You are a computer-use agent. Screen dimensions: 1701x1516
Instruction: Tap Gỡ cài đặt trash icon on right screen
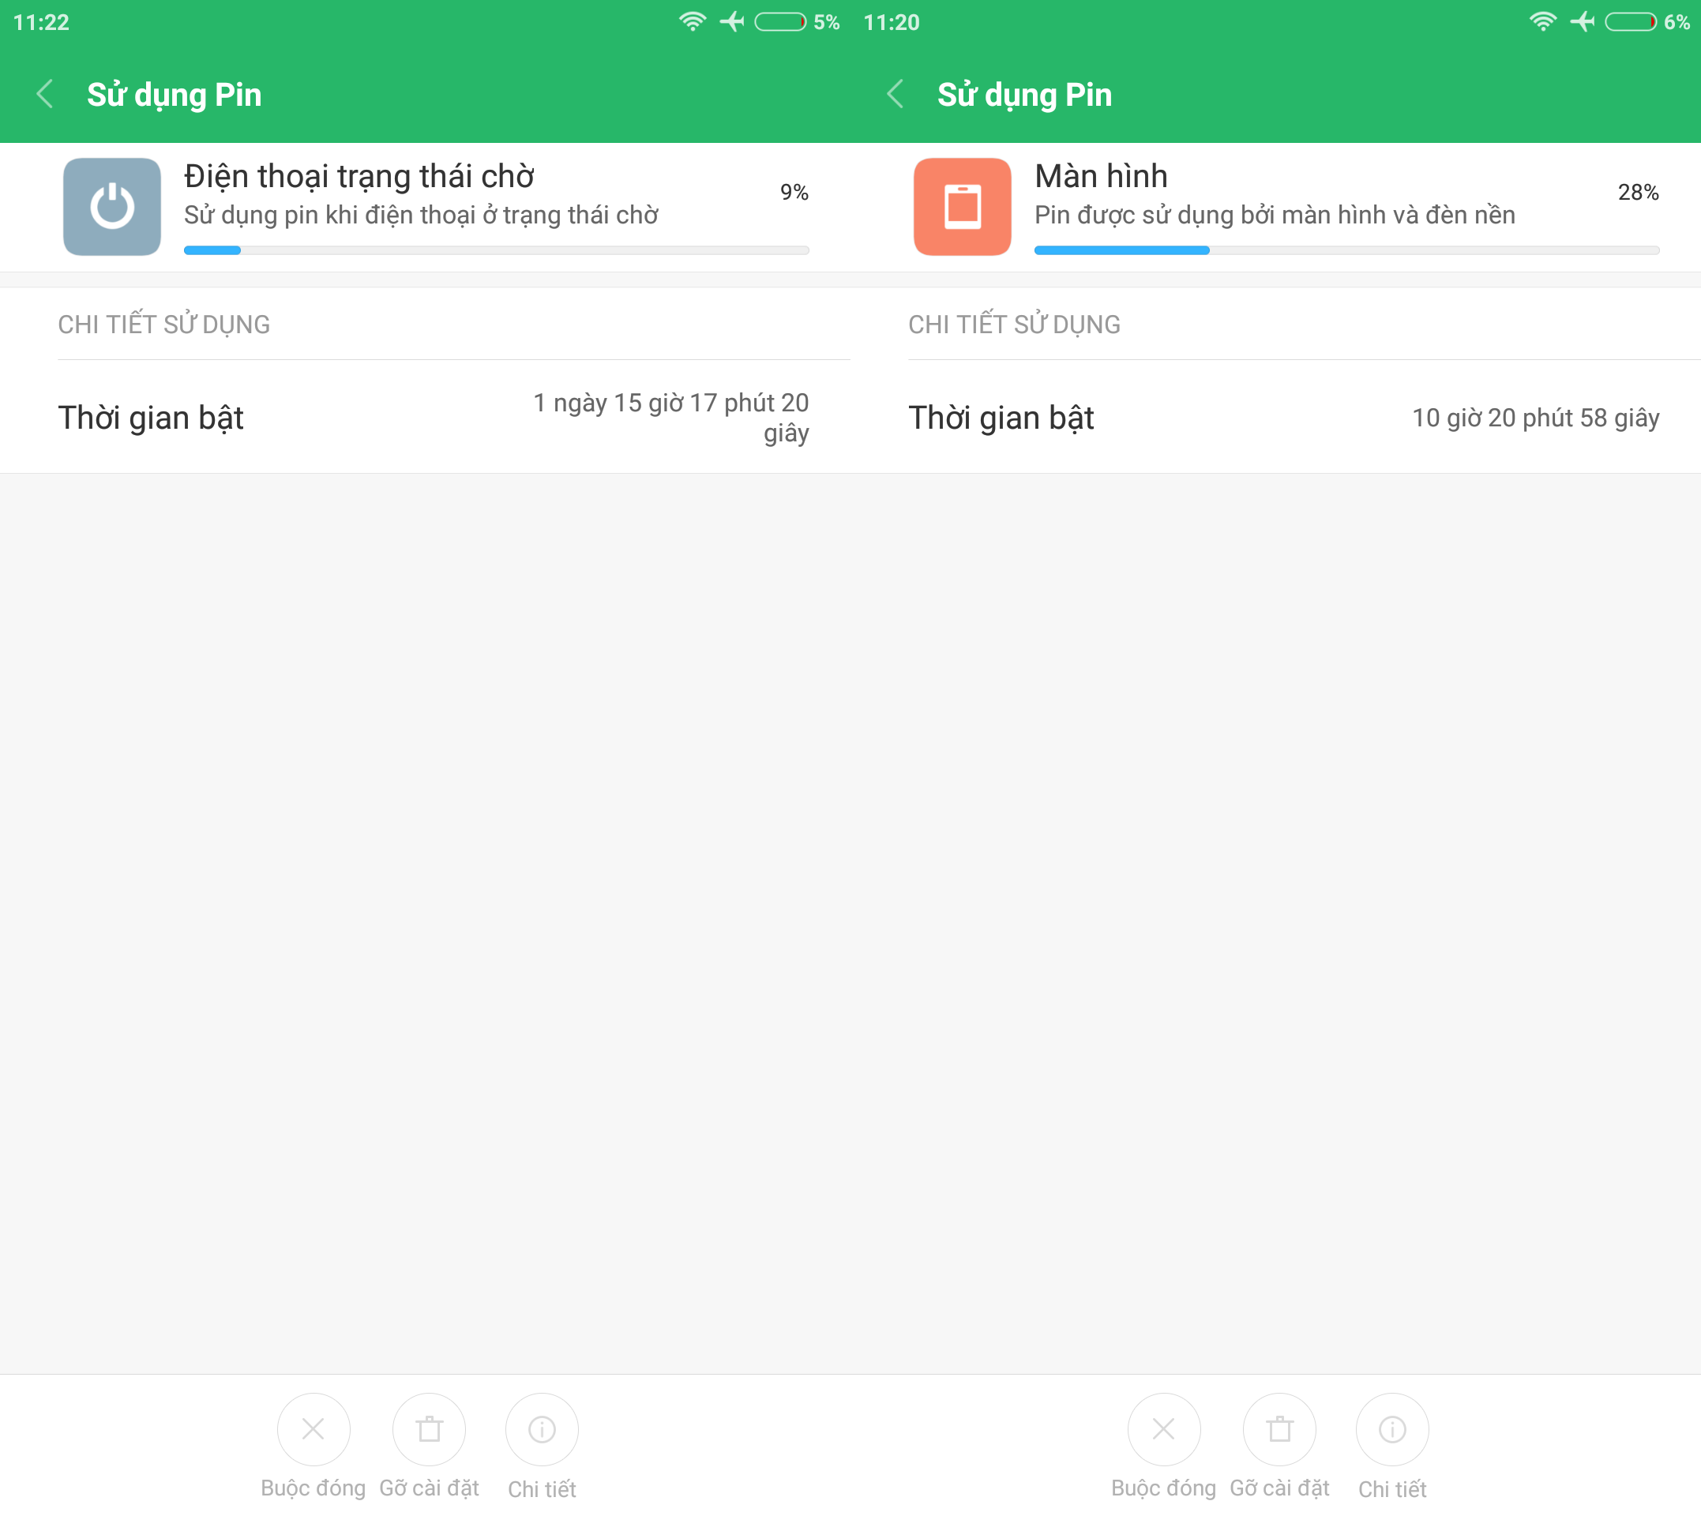pyautogui.click(x=1279, y=1429)
